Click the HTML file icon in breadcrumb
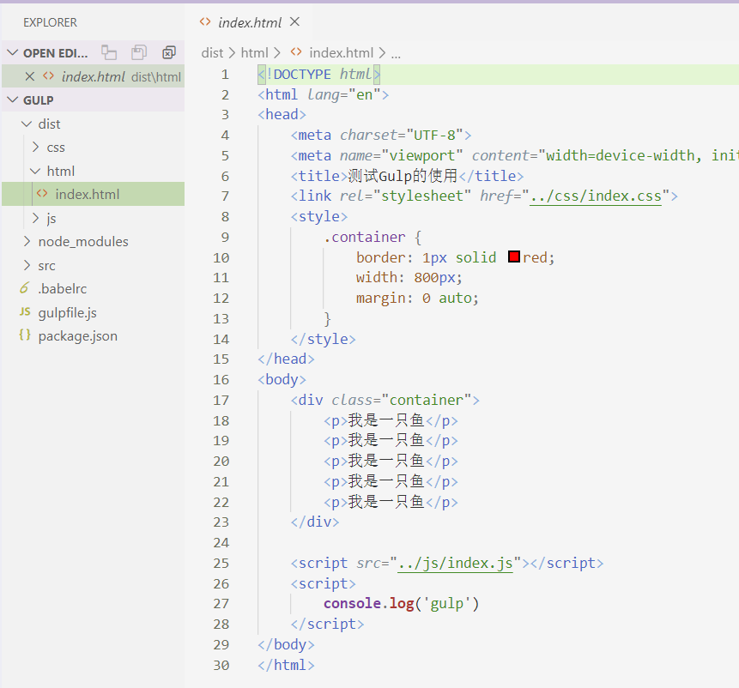This screenshot has width=739, height=688. [296, 52]
